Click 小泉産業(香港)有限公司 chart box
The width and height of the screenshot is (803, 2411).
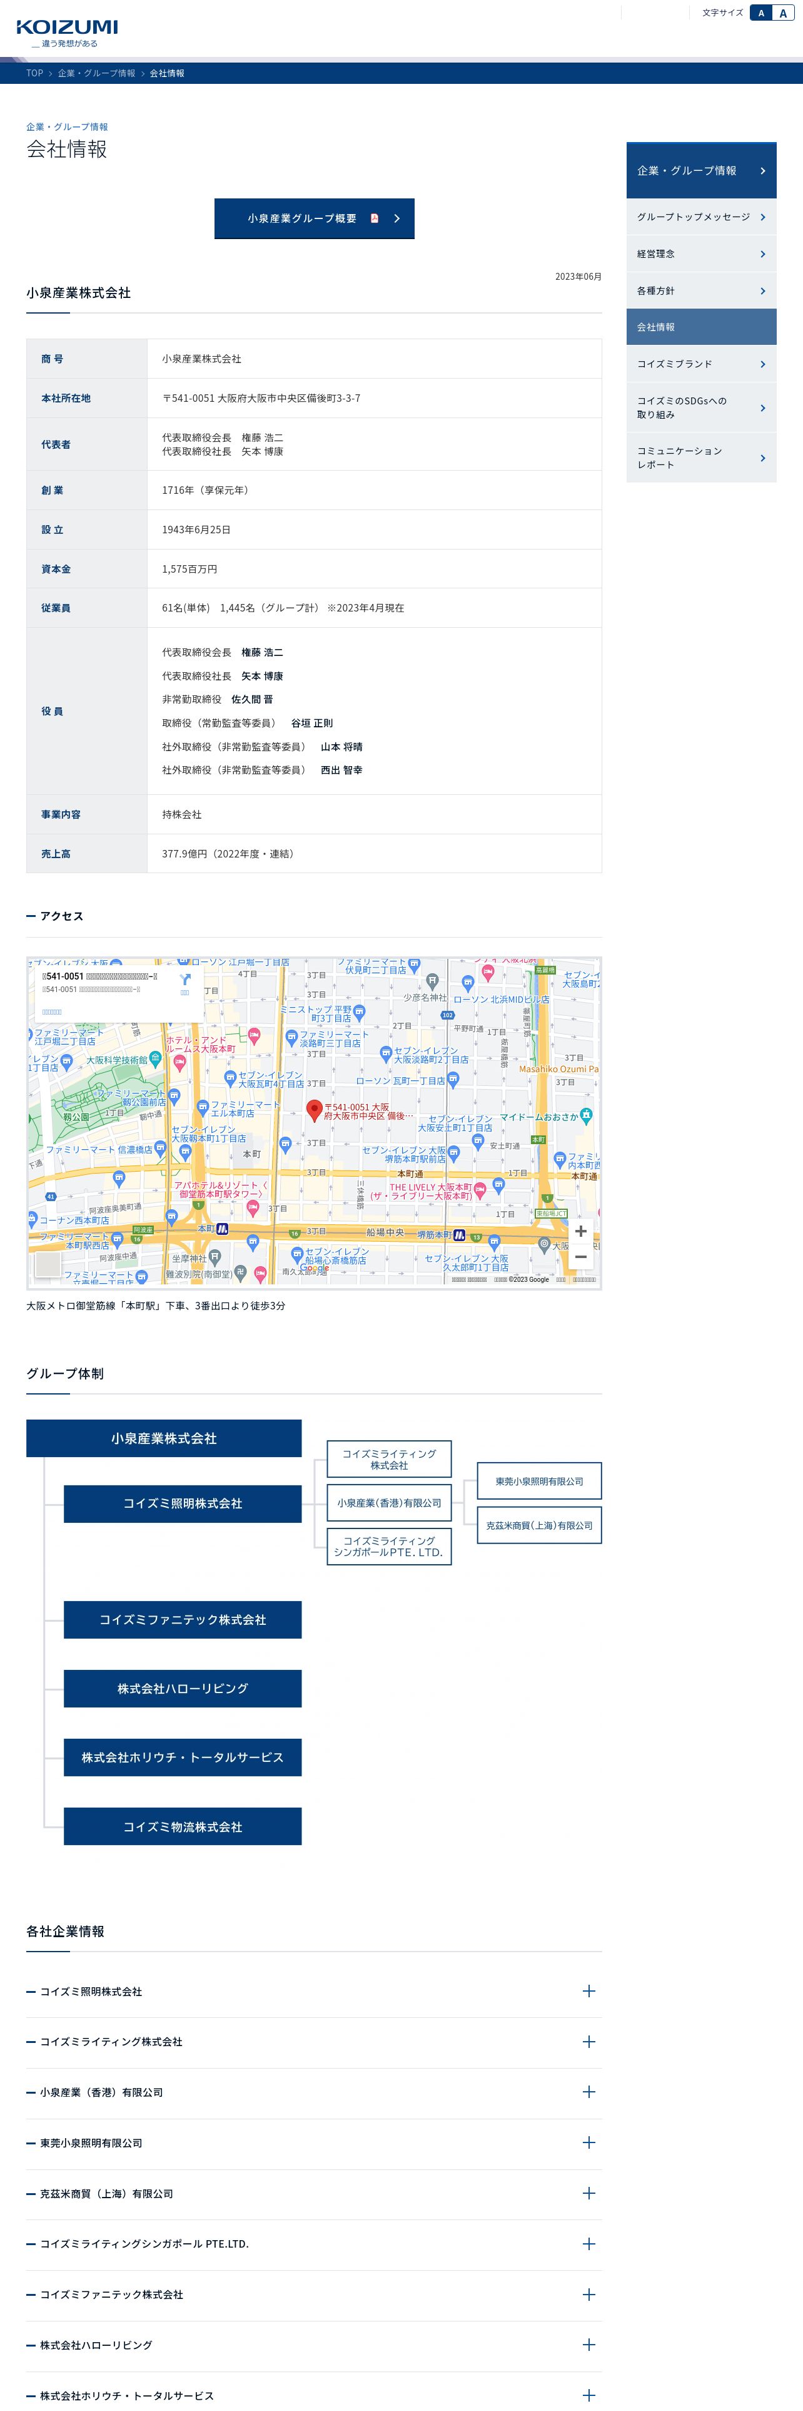[x=389, y=1503]
